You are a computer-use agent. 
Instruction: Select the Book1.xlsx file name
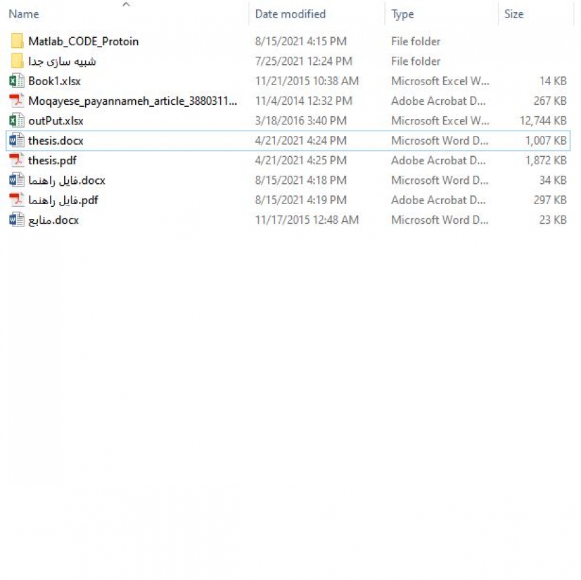[x=55, y=81]
